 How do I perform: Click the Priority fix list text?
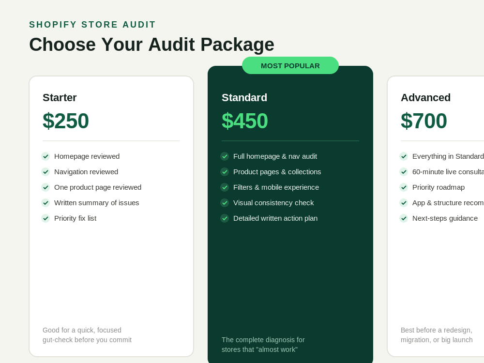(x=76, y=218)
